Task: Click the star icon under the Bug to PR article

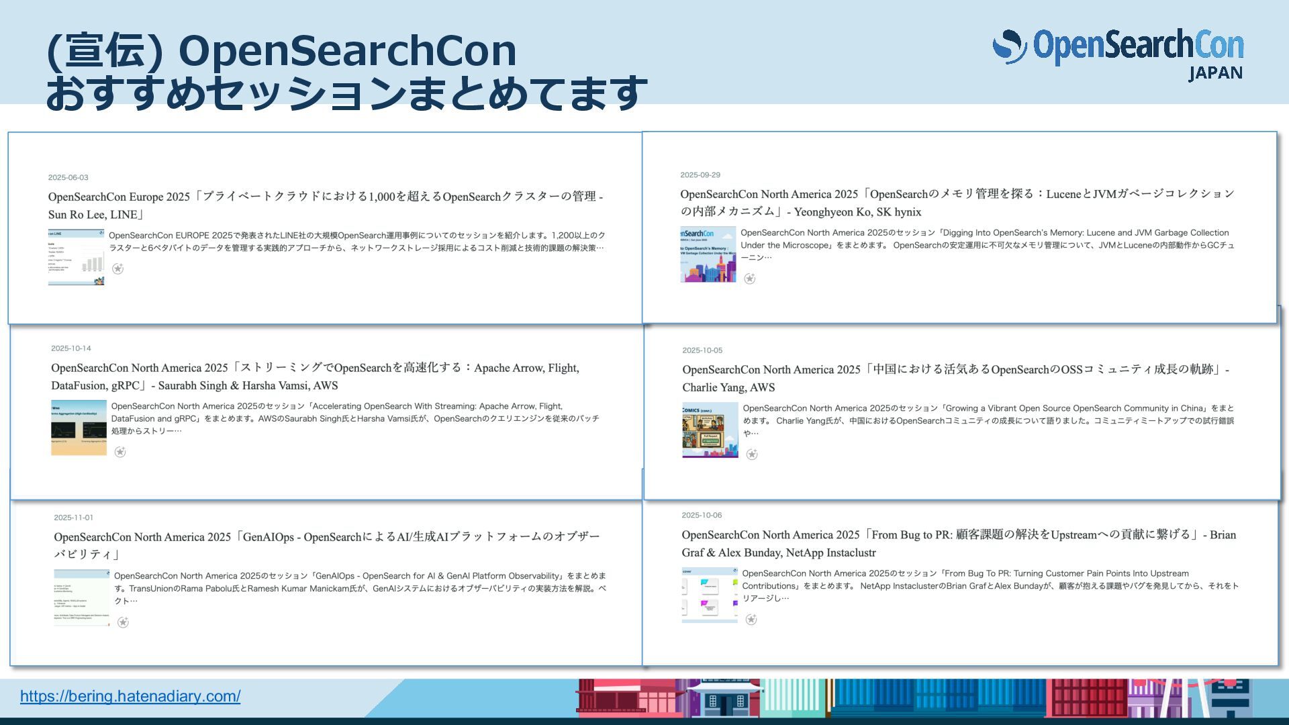Action: pos(751,620)
